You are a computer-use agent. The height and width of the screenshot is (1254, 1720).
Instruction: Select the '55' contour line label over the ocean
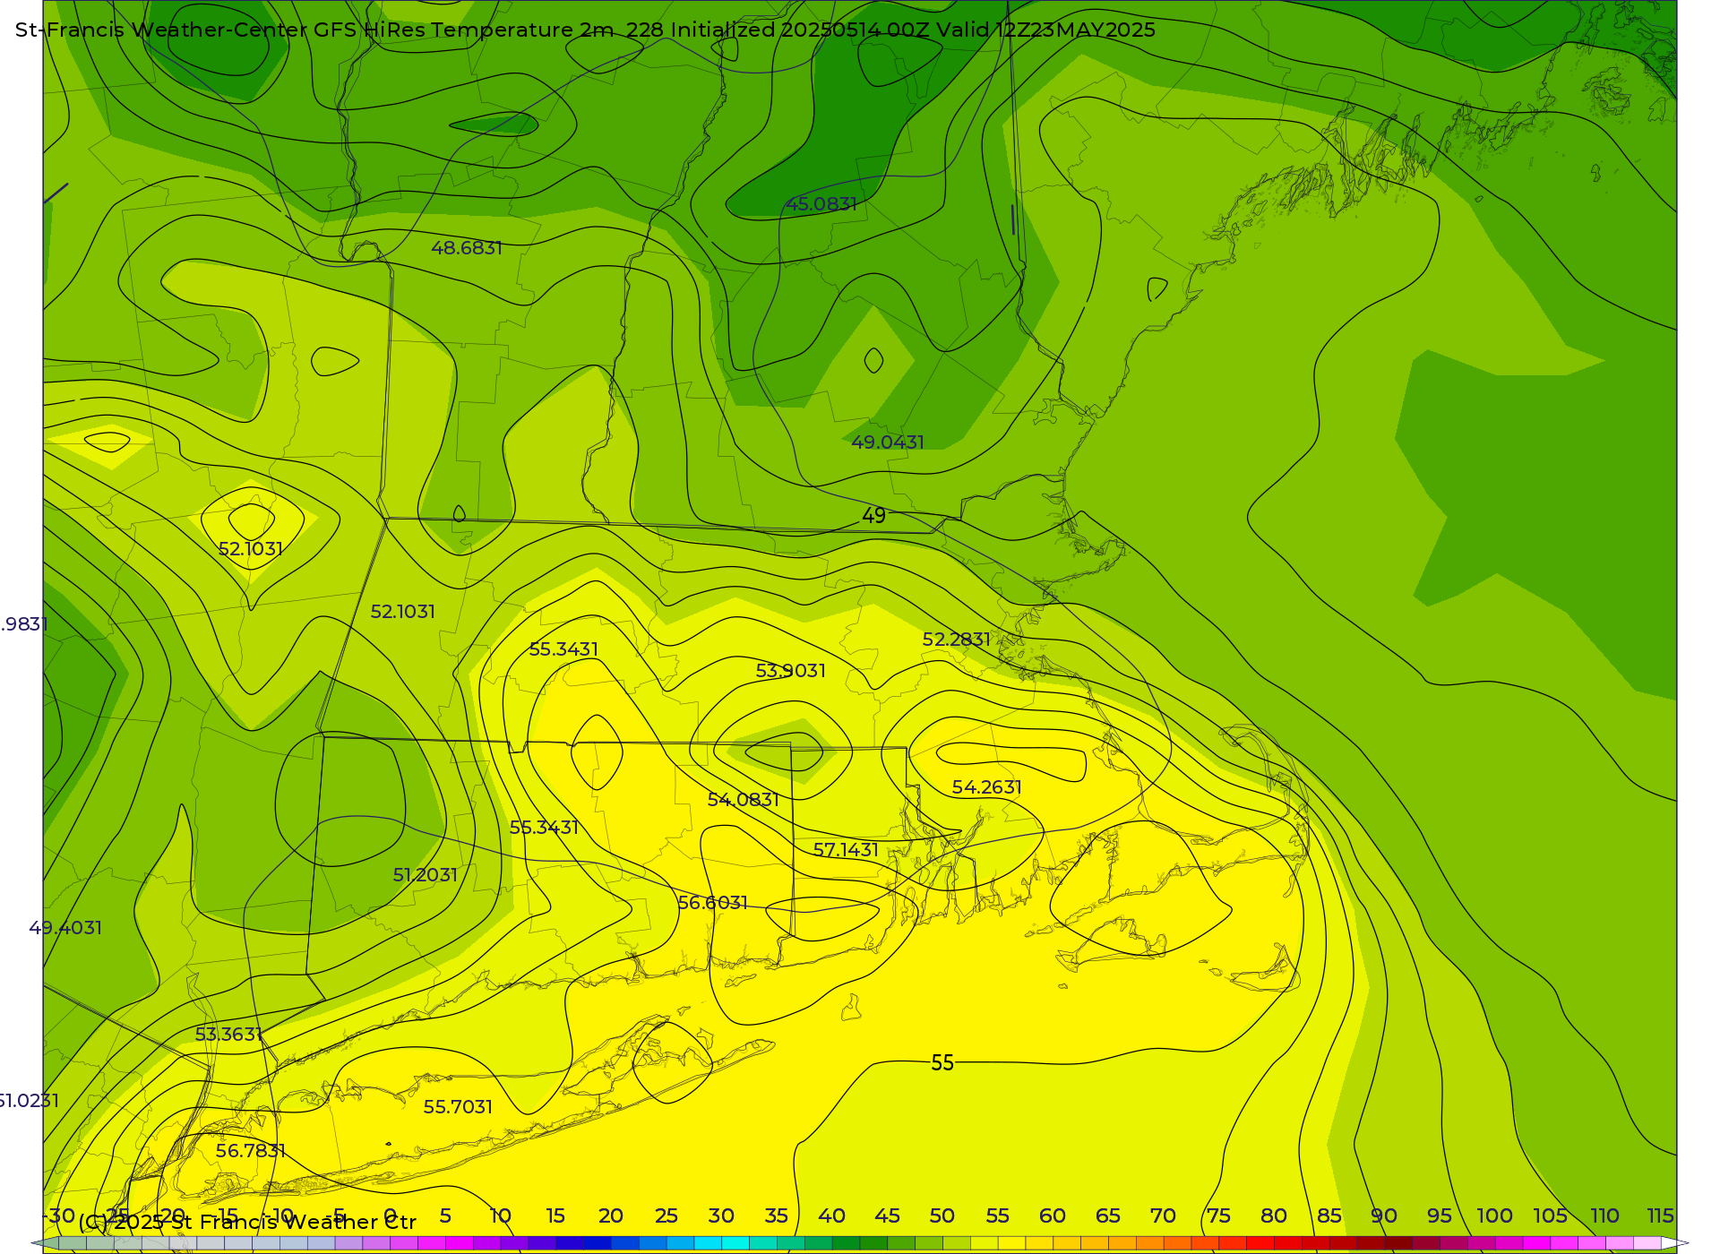point(942,1063)
